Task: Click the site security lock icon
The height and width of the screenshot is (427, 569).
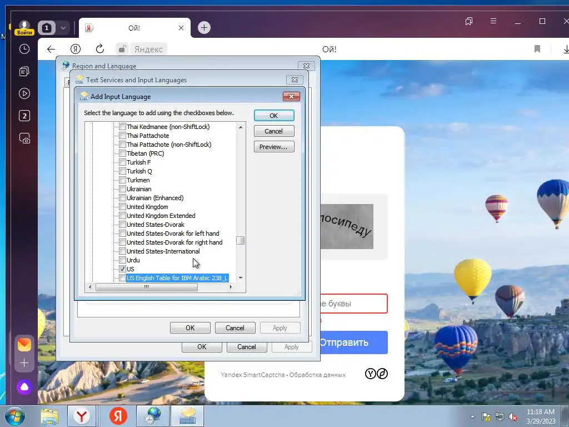Action: (122, 49)
